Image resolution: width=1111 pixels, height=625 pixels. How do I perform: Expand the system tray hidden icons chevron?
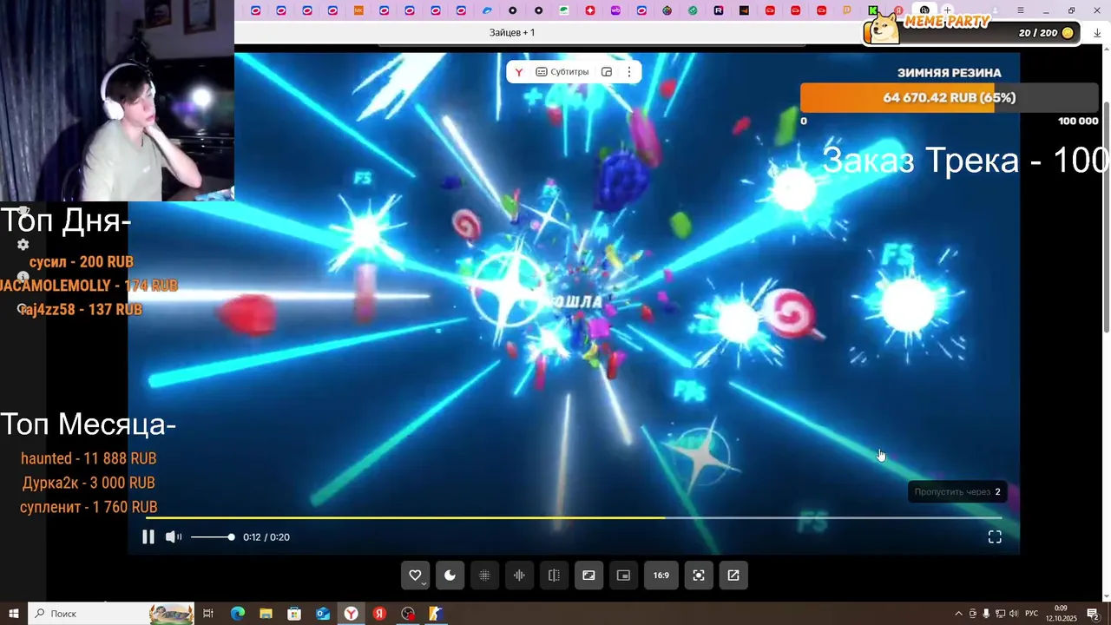[x=958, y=614]
